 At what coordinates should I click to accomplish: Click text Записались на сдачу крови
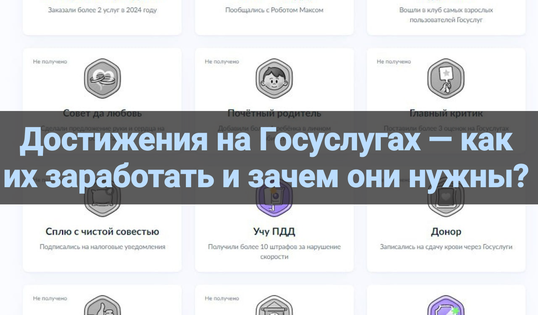click(x=446, y=246)
